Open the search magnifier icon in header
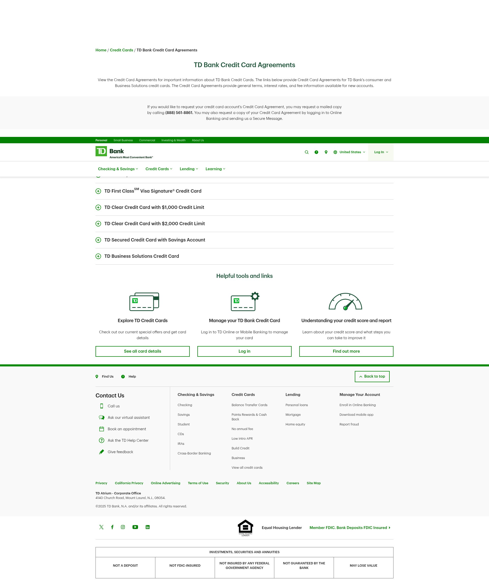This screenshot has height=586, width=489. pos(307,152)
